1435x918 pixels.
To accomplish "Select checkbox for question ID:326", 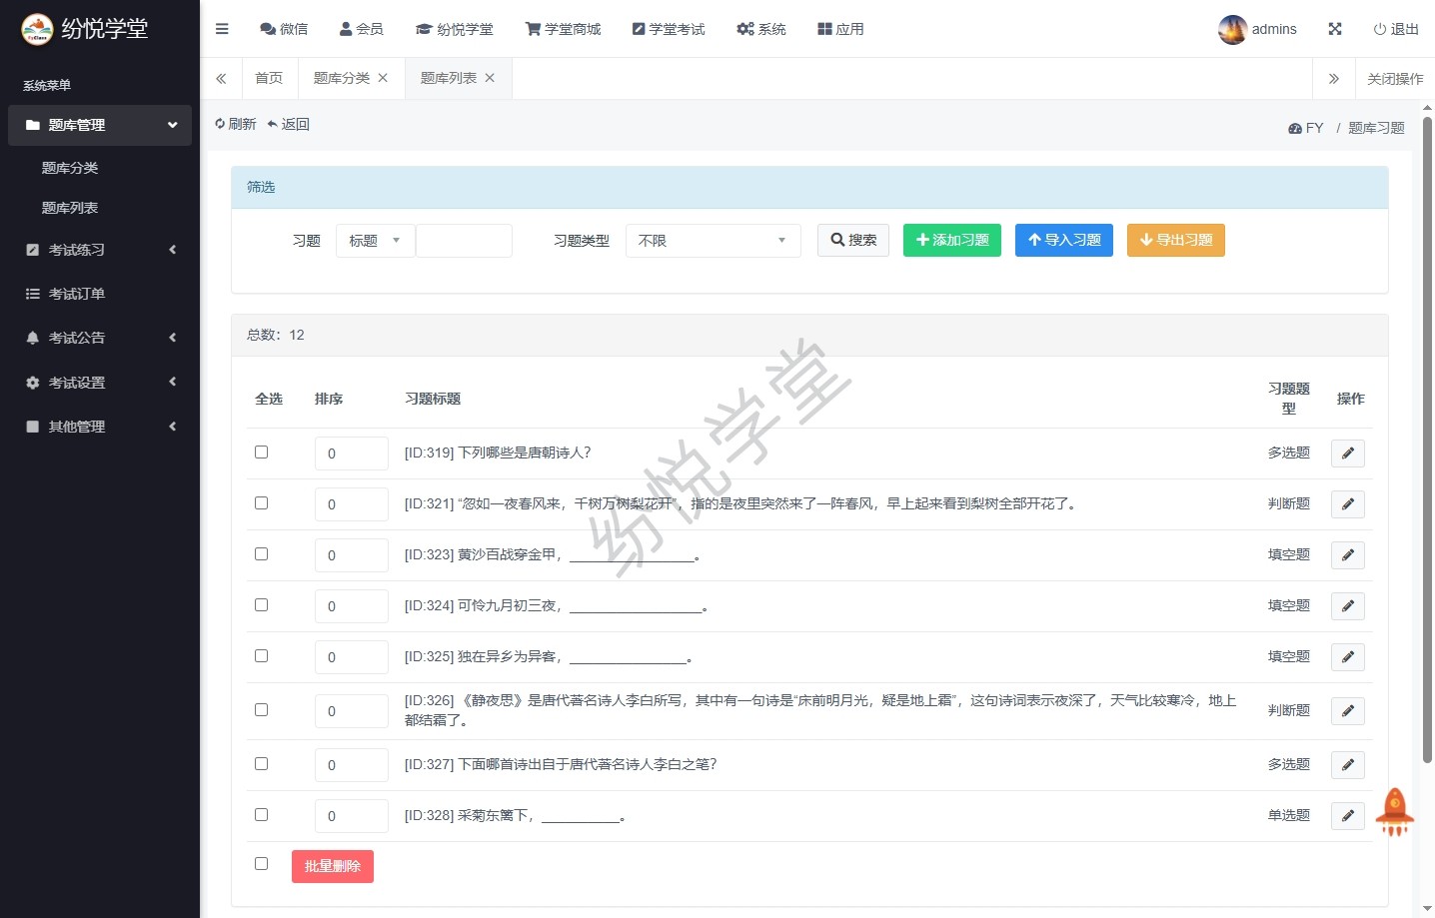I will click(262, 710).
